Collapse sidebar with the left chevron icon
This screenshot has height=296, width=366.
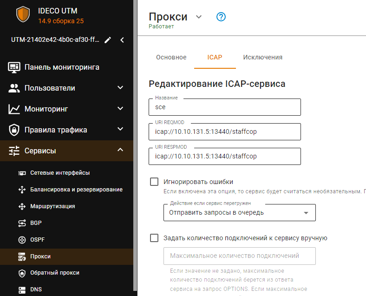(122, 40)
